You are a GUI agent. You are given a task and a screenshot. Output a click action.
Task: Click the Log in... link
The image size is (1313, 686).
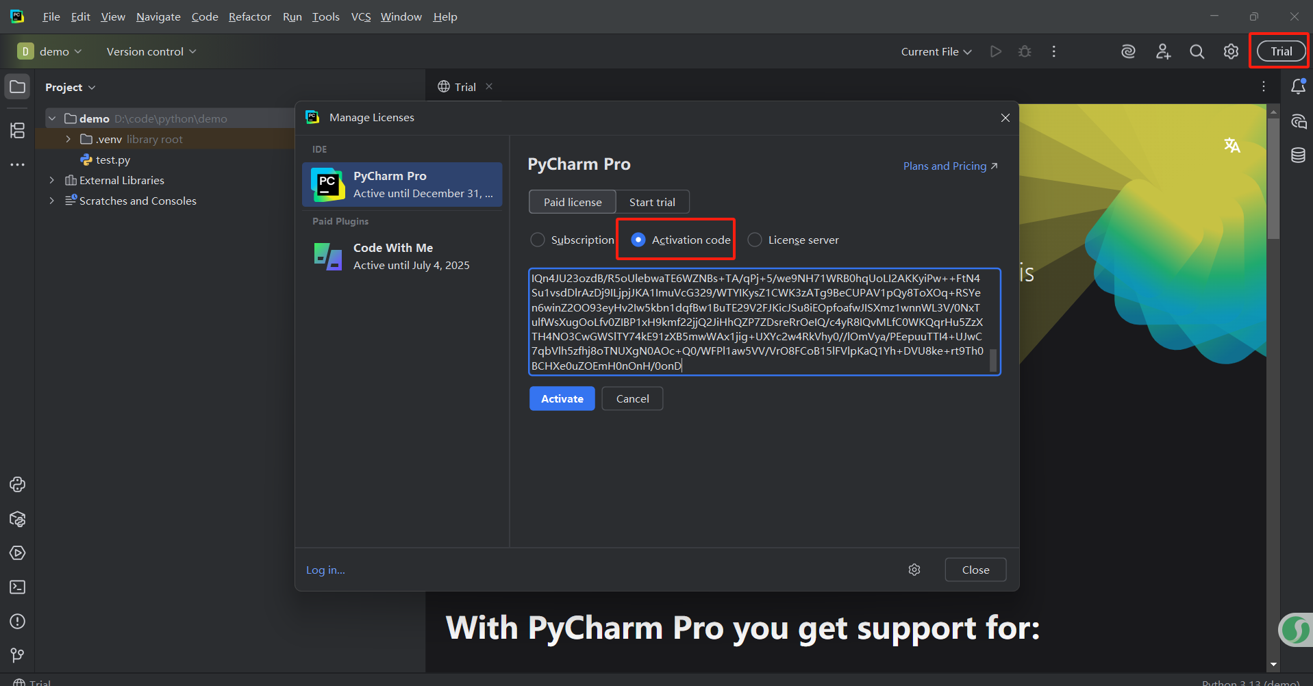click(325, 570)
